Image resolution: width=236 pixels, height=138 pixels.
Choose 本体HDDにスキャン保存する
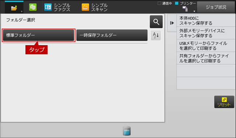206,21
